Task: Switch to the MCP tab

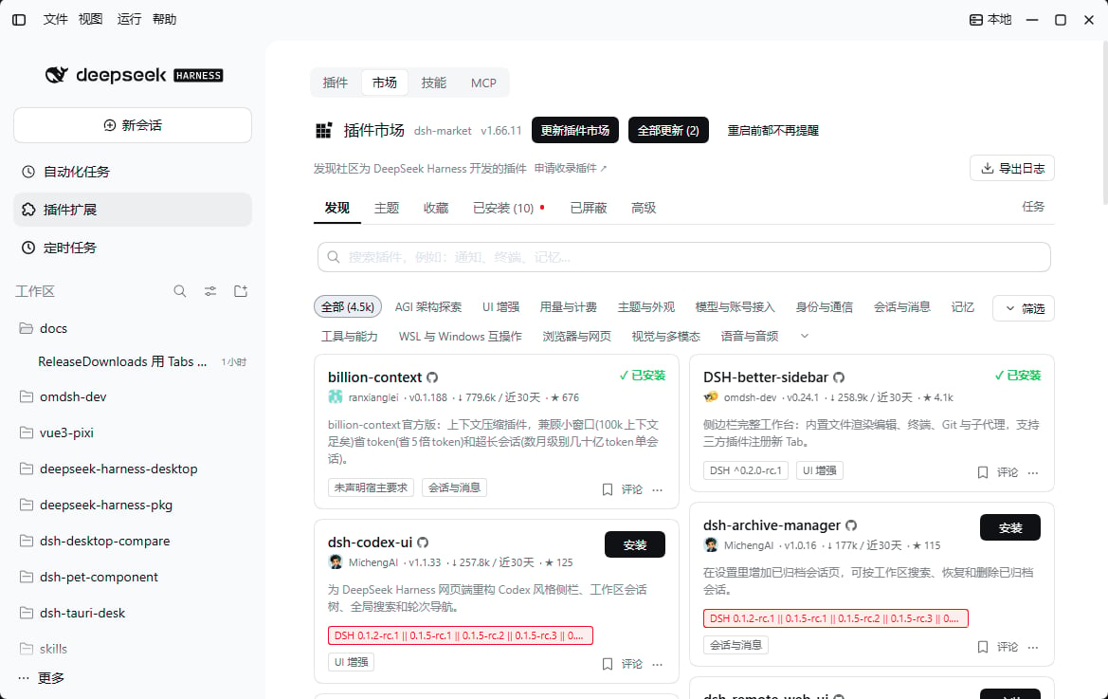Action: (483, 83)
